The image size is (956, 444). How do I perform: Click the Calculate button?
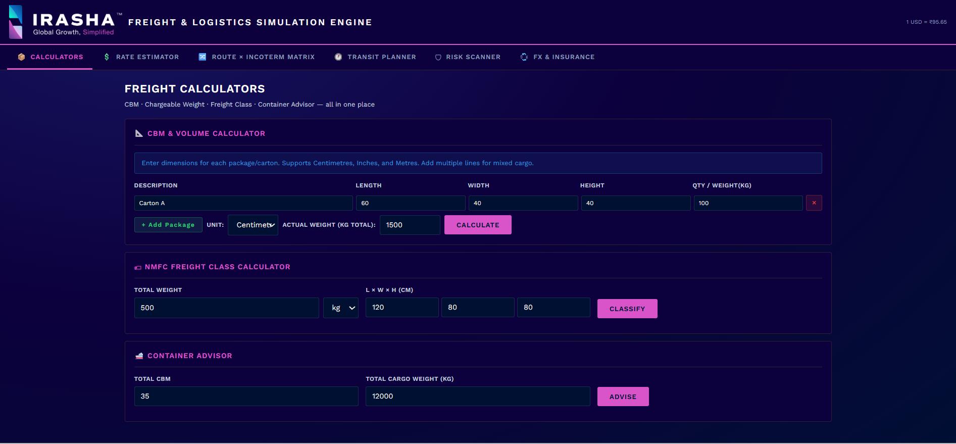(x=478, y=225)
